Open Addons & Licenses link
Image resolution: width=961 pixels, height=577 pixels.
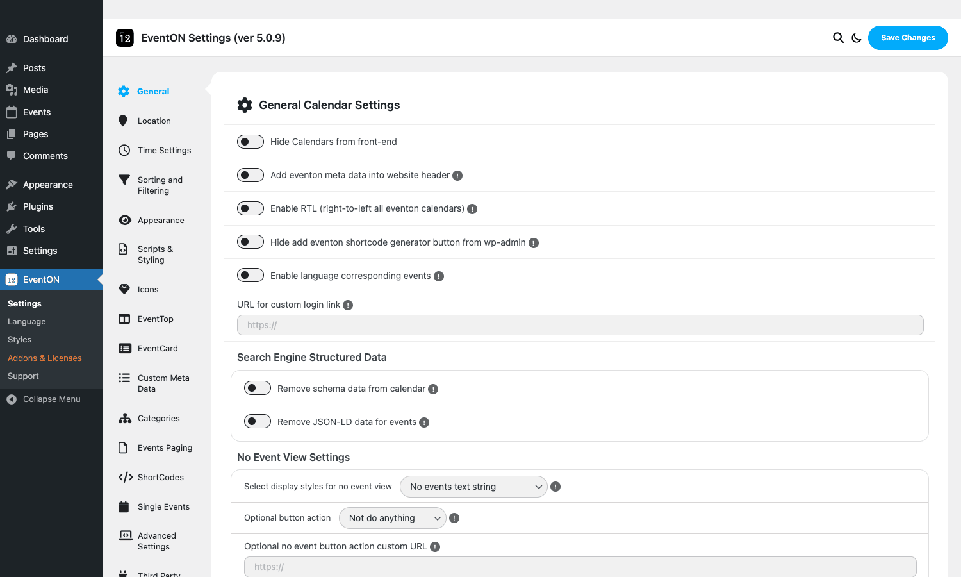coord(45,358)
